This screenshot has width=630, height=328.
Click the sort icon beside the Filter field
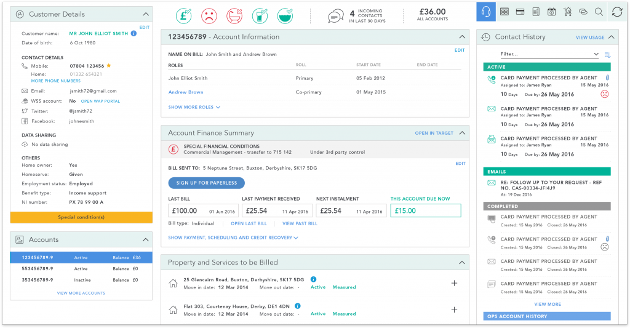[x=607, y=55]
